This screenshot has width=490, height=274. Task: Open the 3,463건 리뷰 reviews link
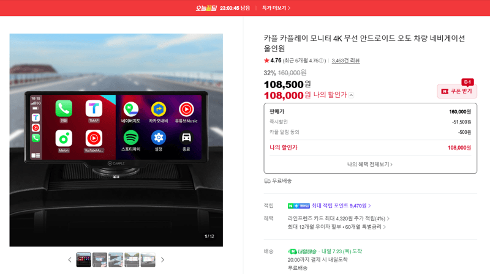pos(345,61)
